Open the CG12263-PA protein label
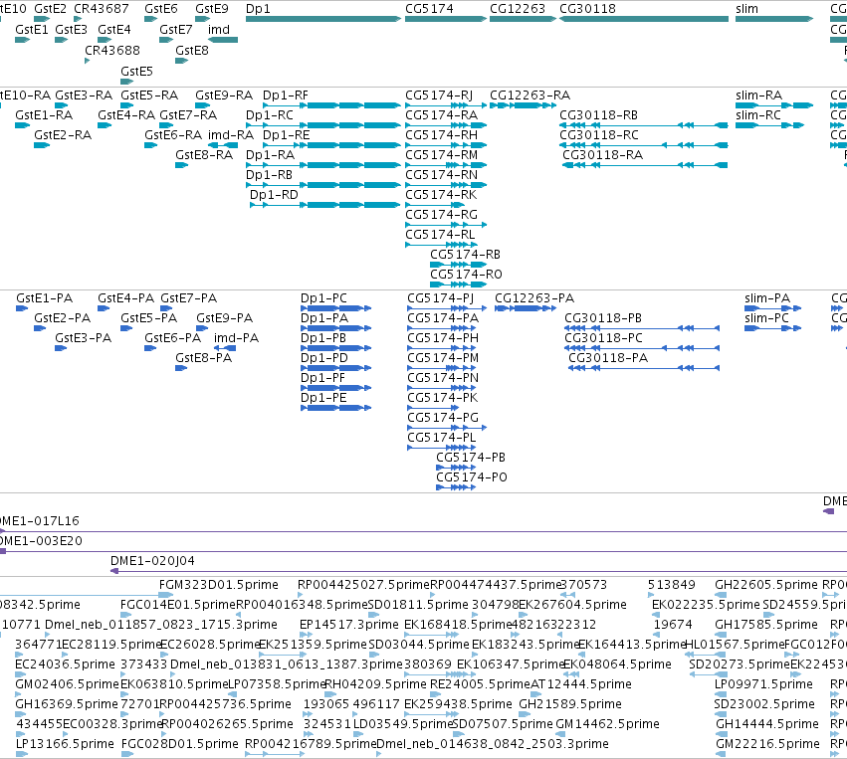The height and width of the screenshot is (759, 847). (x=534, y=298)
